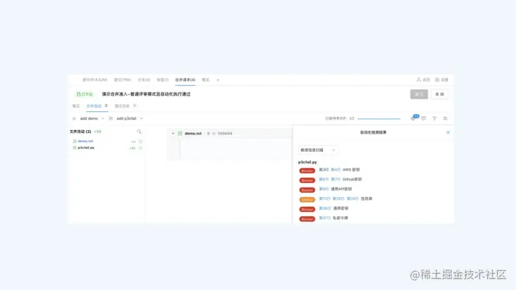Click the 第6行 link for Github密钥
The height and width of the screenshot is (290, 516).
tap(324, 179)
